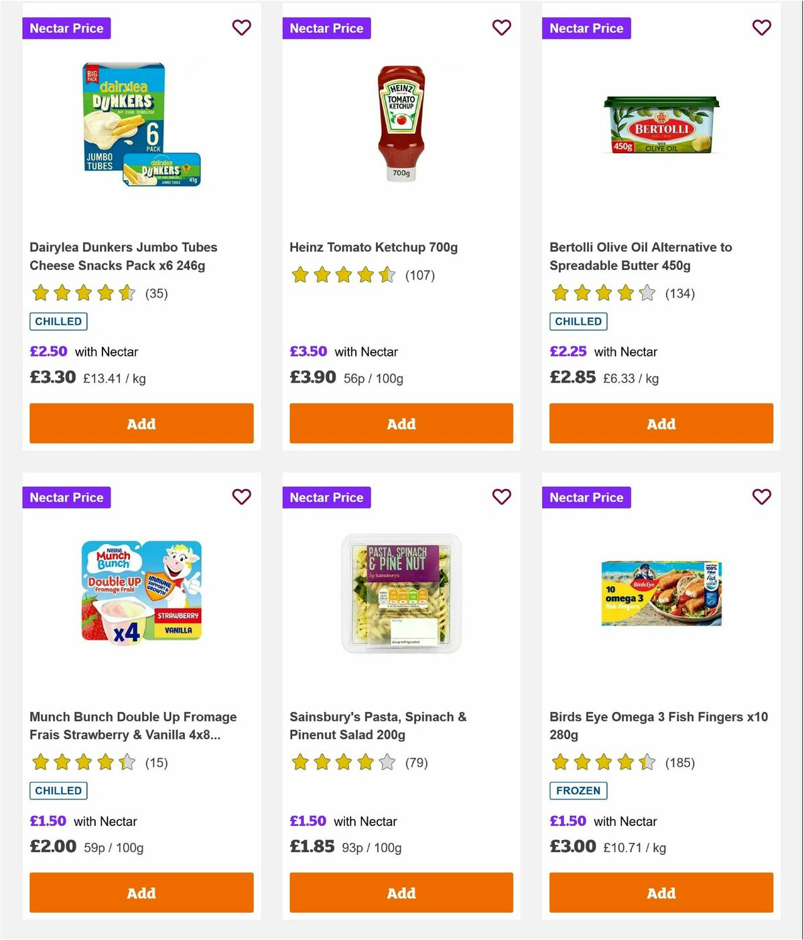Open the (107) reviews for Heinz Ketchup
This screenshot has width=804, height=940.
click(x=420, y=275)
